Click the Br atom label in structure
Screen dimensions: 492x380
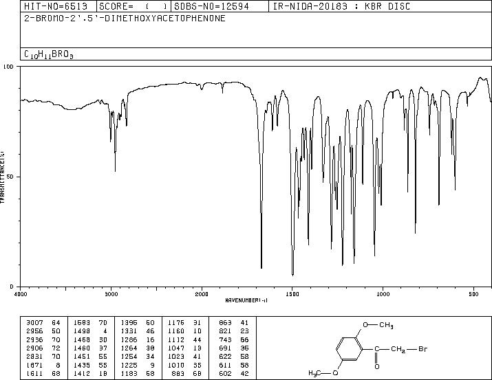(423, 348)
